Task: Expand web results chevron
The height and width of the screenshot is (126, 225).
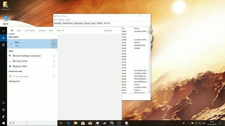Action: [54, 76]
